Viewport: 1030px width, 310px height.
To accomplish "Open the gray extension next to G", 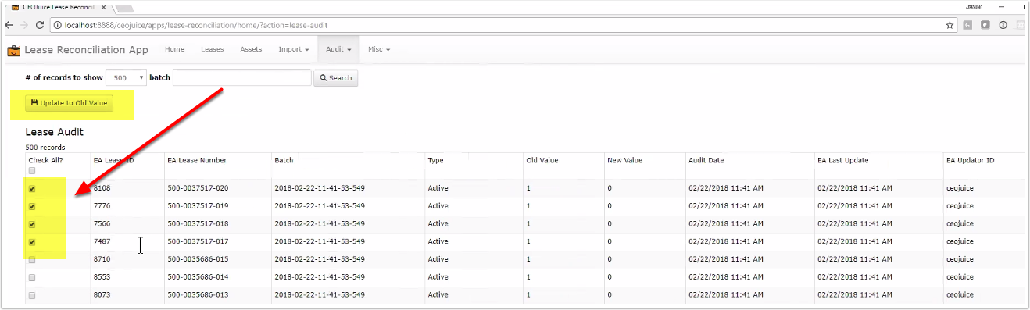I will (x=985, y=25).
